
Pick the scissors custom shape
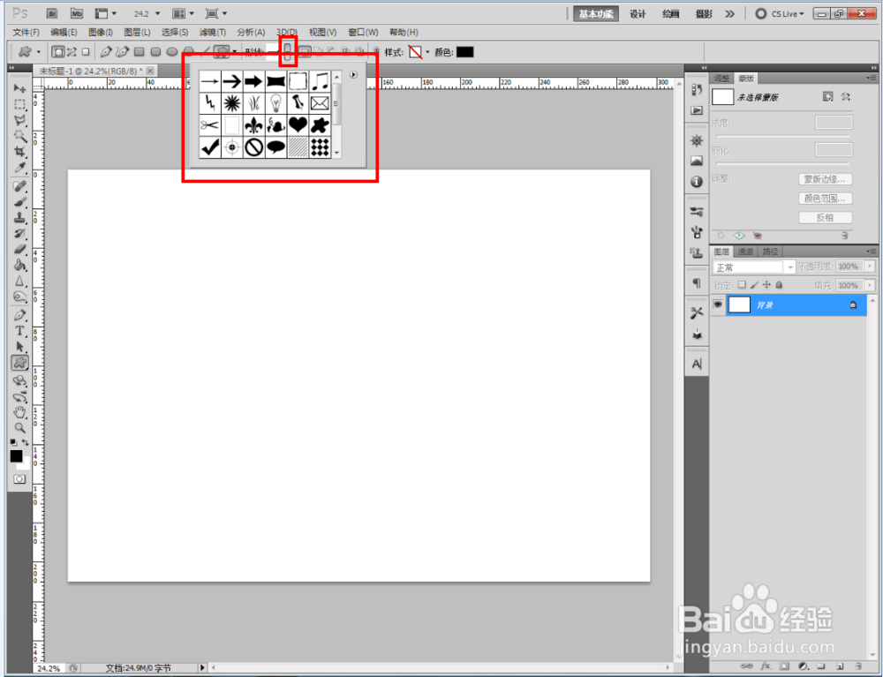210,124
